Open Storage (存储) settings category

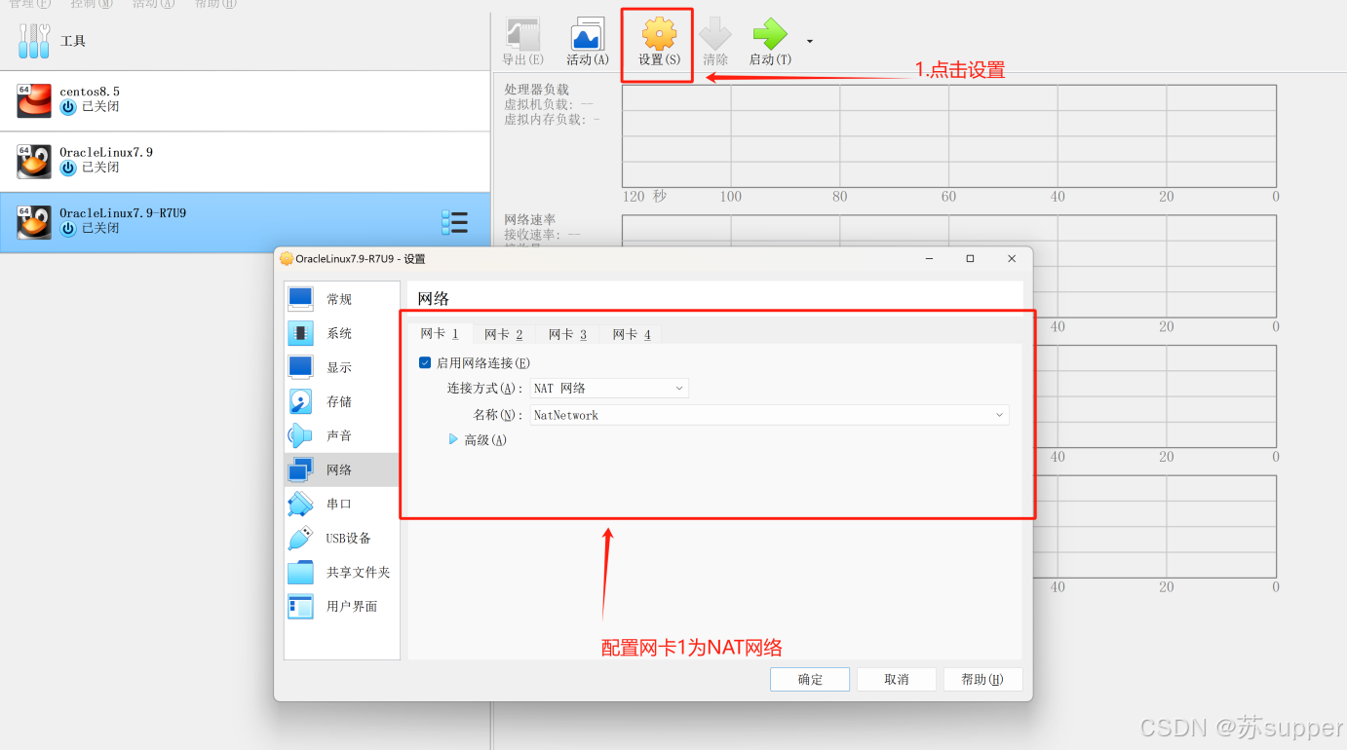(x=341, y=401)
